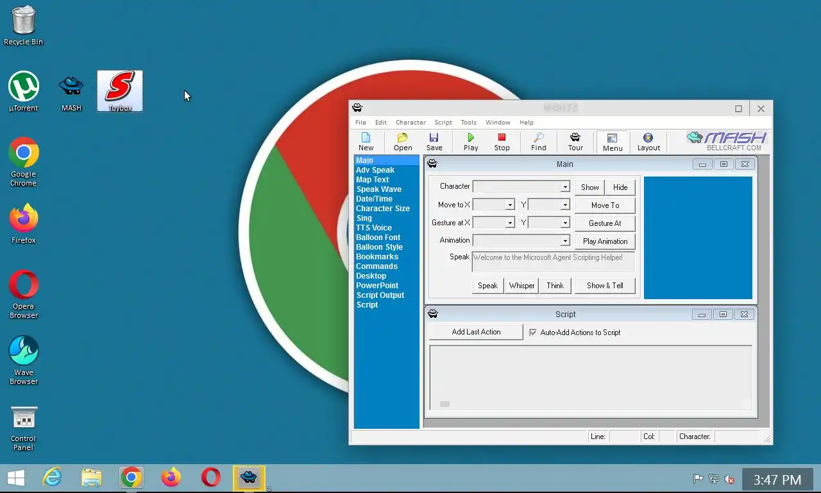Select Map Text in the sidebar list
This screenshot has height=493, width=821.
point(373,180)
